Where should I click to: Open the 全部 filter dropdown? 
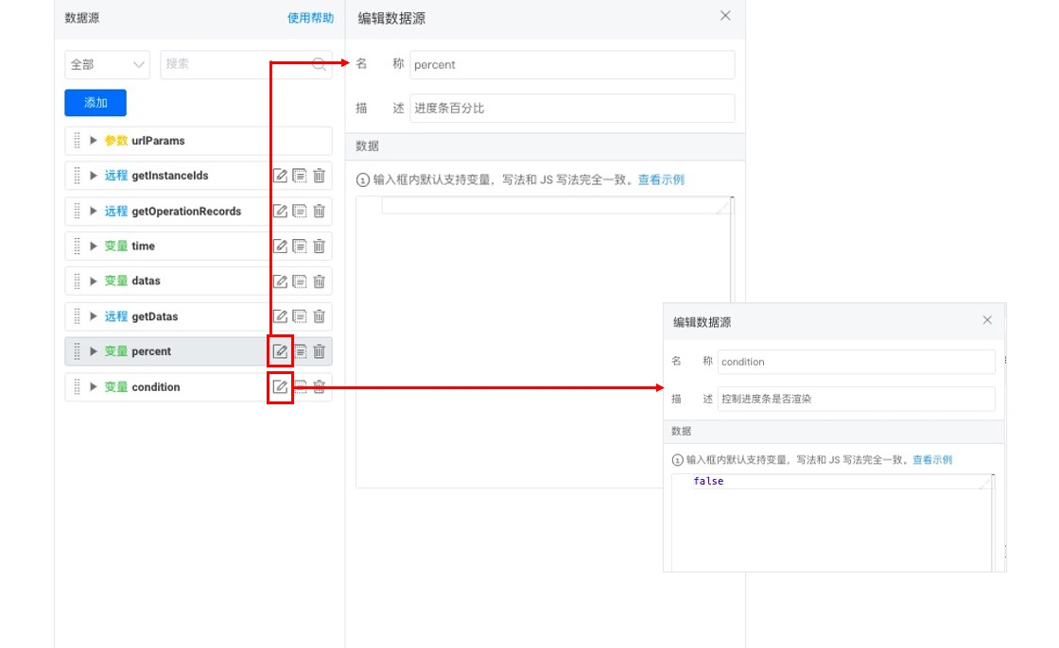pyautogui.click(x=108, y=65)
